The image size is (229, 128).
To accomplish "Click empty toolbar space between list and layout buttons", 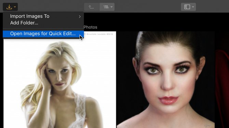I will (x=148, y=7).
